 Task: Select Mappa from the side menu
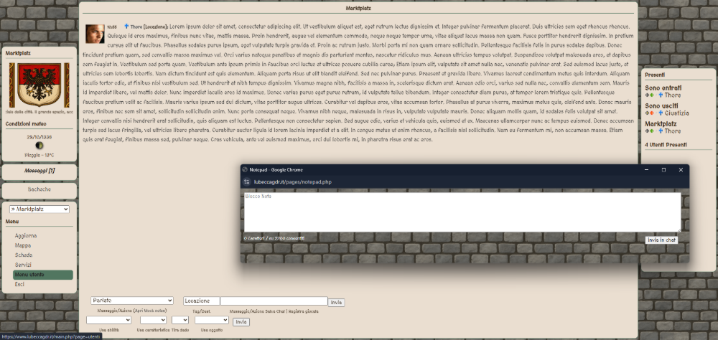pos(23,245)
